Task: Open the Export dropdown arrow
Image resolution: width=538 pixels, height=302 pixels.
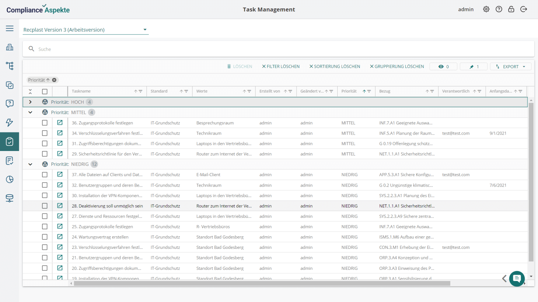Action: pyautogui.click(x=523, y=66)
